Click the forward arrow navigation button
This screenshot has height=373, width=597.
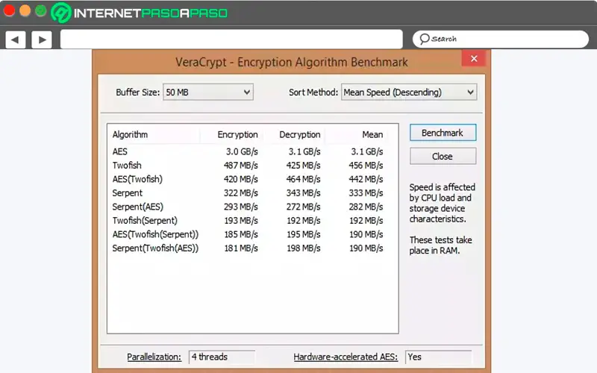pos(42,40)
